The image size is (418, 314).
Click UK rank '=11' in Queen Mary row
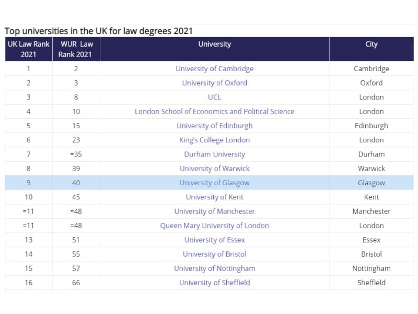tap(29, 226)
